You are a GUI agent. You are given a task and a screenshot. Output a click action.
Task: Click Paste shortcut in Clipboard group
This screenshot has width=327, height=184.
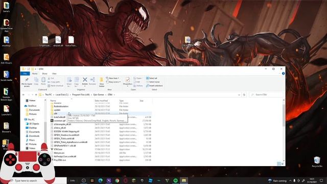pos(55,86)
